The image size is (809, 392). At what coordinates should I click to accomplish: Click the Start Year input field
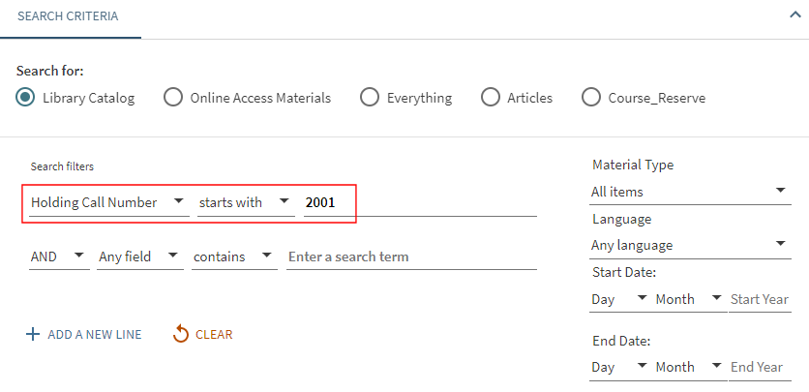pos(760,299)
